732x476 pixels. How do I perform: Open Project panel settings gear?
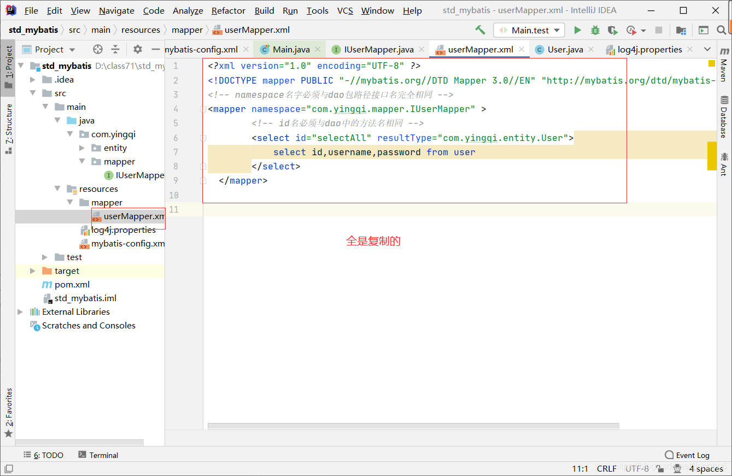pyautogui.click(x=138, y=49)
